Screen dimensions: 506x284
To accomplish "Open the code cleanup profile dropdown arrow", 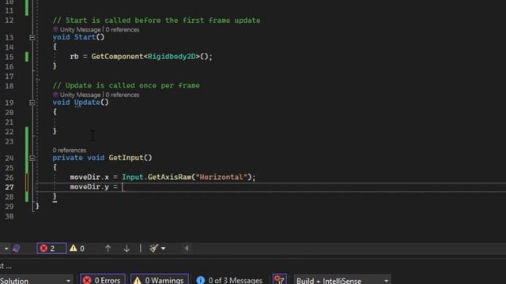I will (x=164, y=248).
